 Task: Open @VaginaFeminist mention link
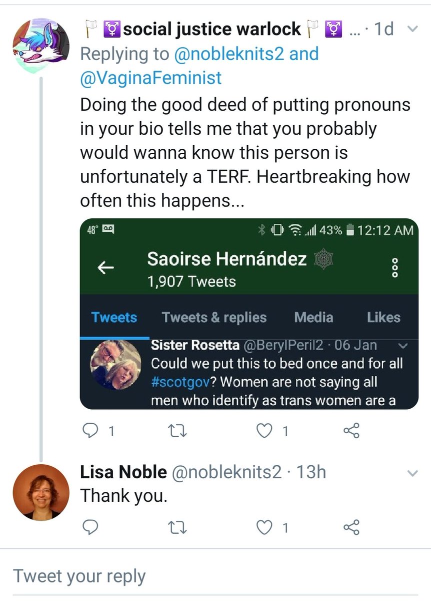pos(151,78)
